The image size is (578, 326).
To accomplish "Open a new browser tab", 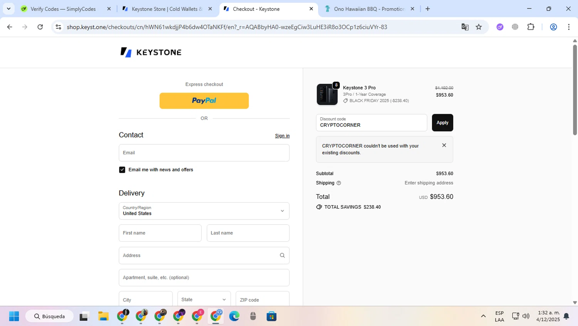I will (428, 9).
